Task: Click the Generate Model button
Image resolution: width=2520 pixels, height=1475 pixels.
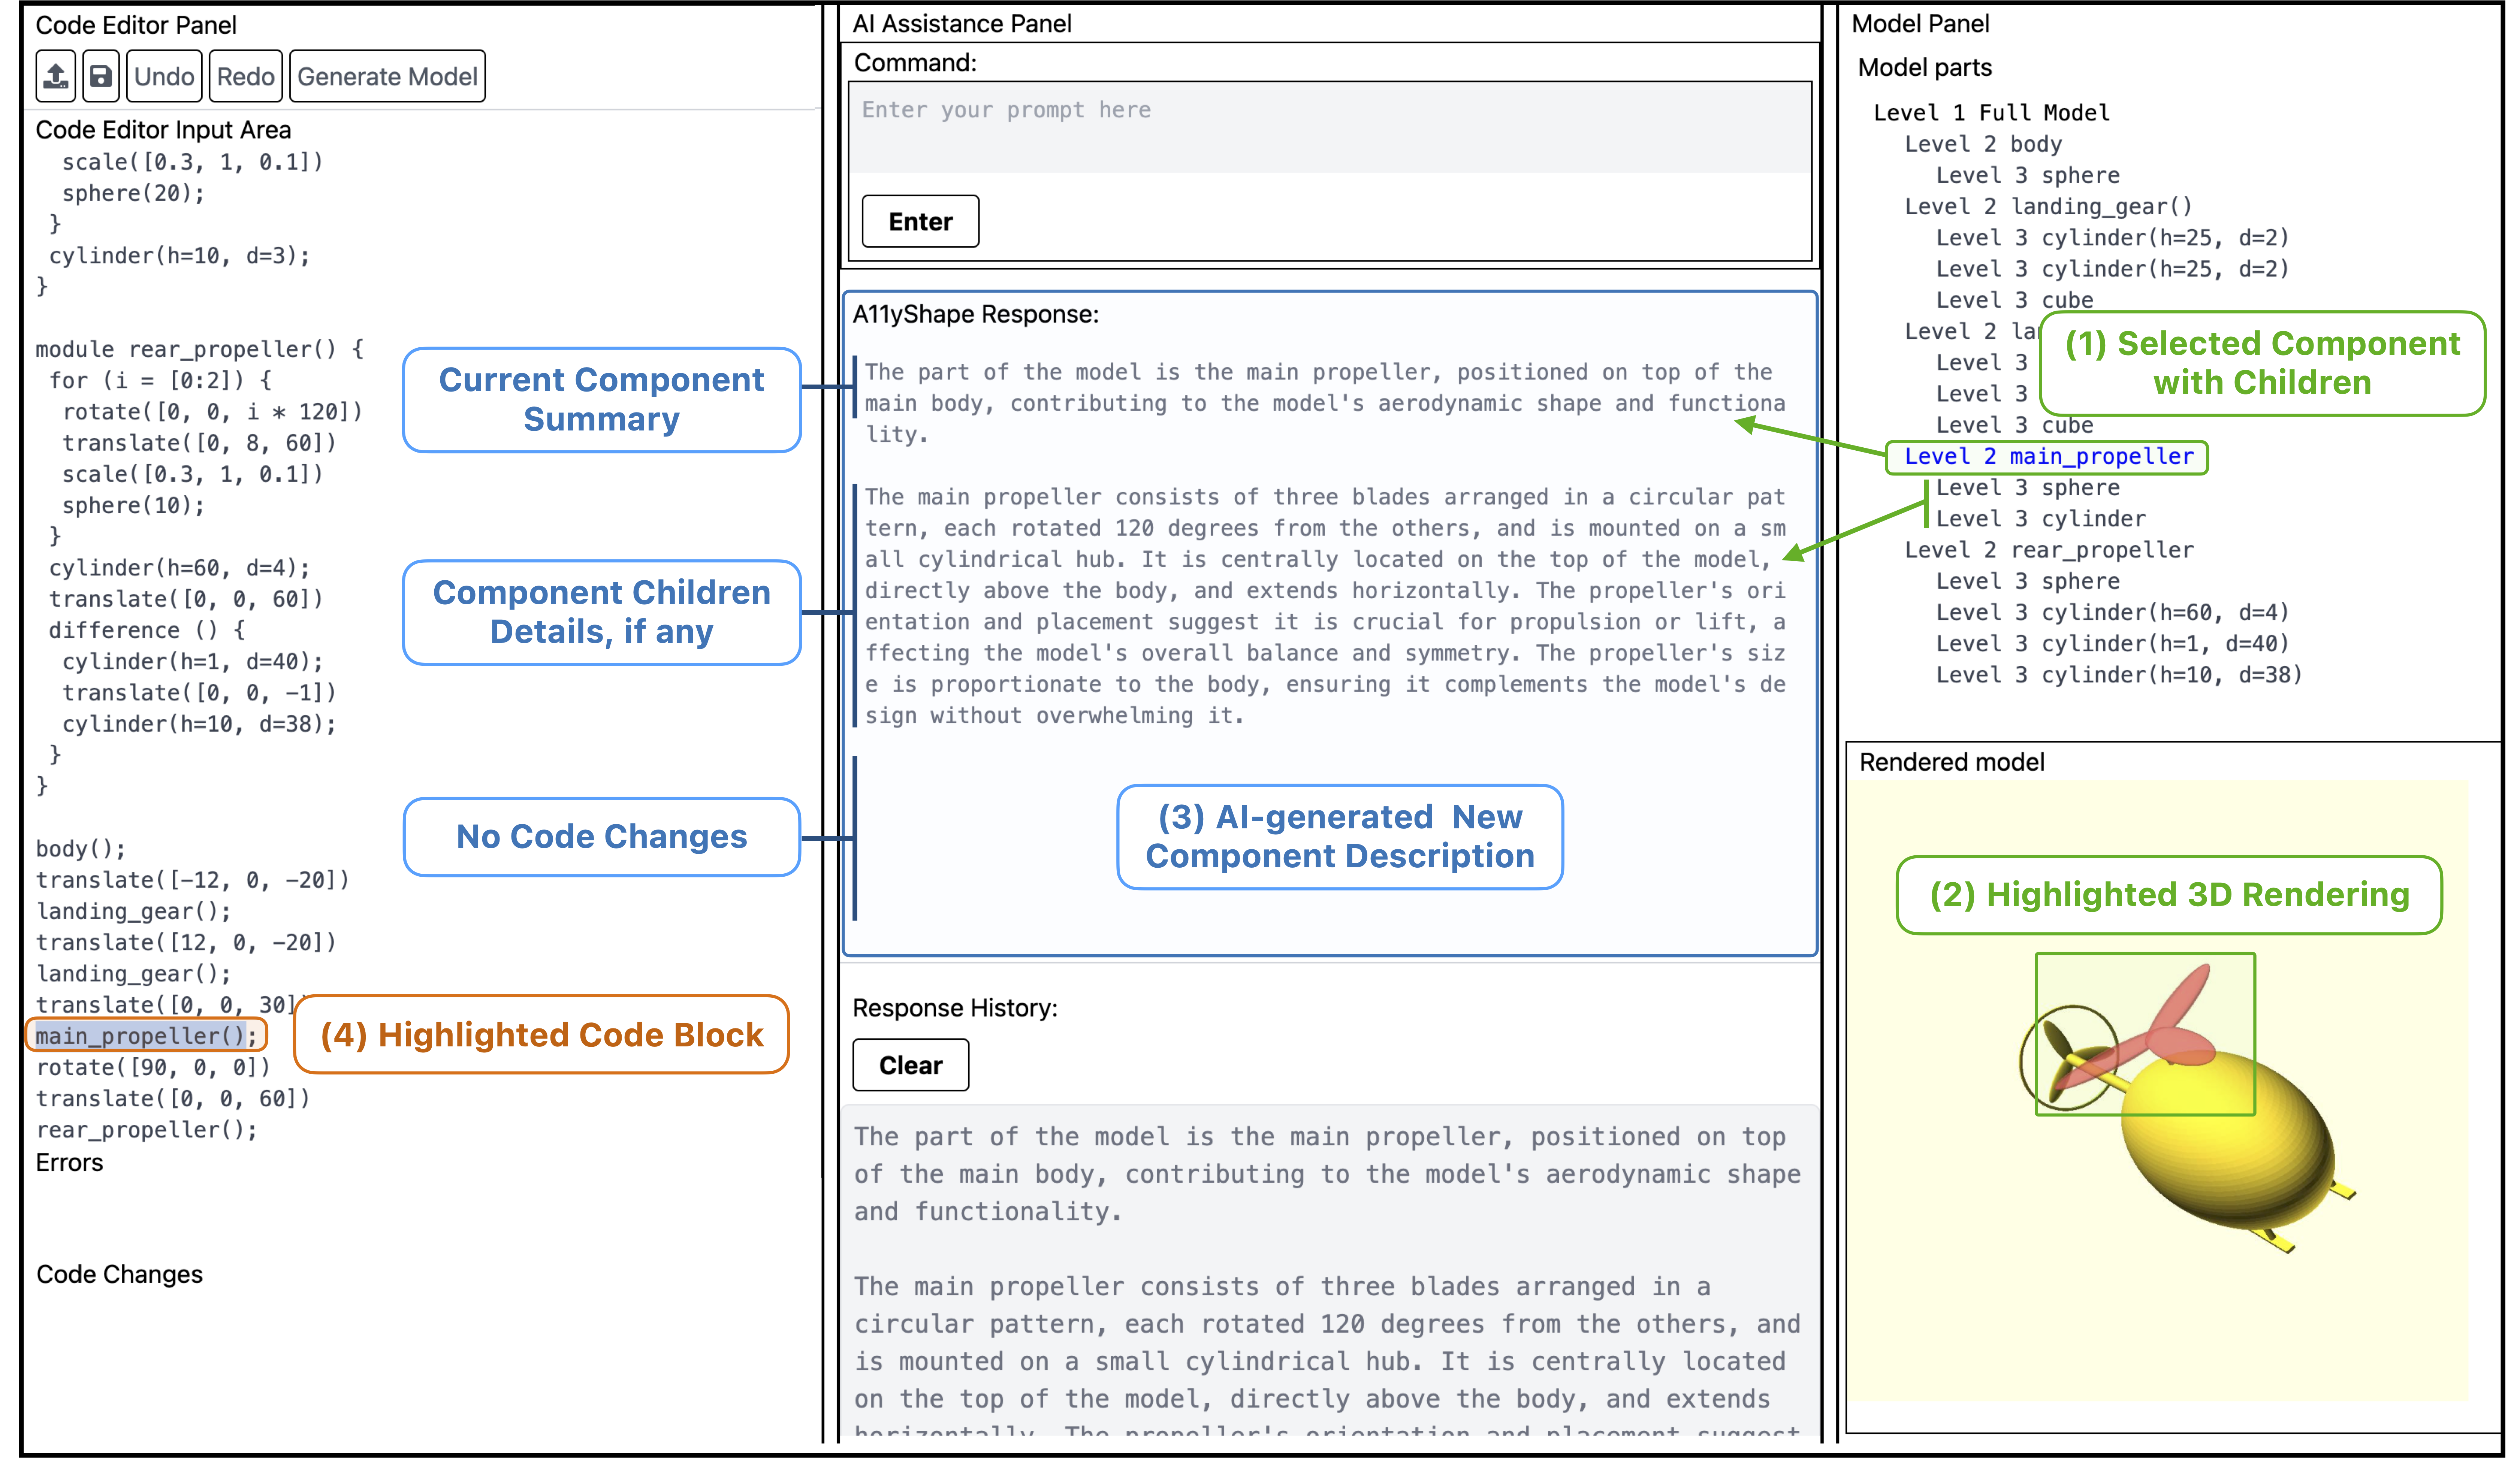Action: click(x=387, y=76)
